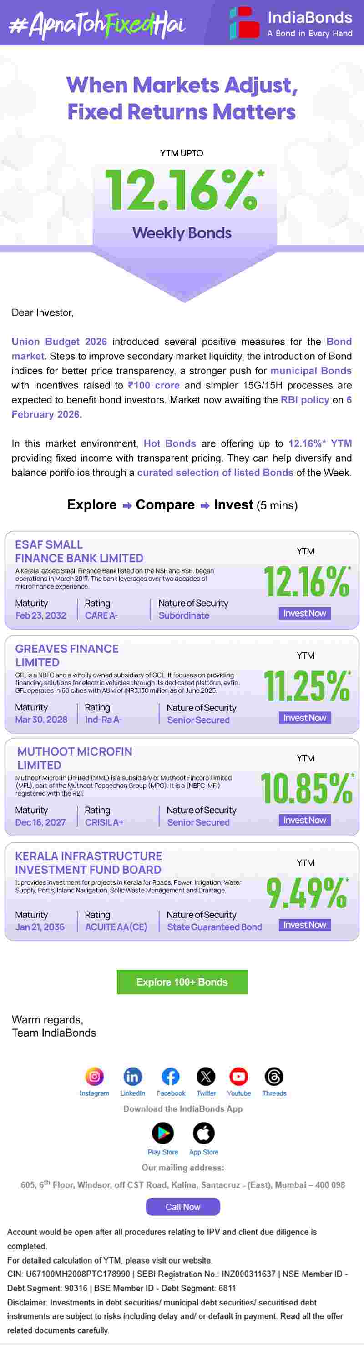
Task: Open the Twitter X icon
Action: (x=206, y=1076)
